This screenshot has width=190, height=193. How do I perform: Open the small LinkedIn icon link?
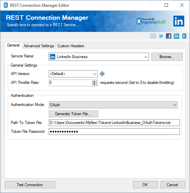coord(176,36)
